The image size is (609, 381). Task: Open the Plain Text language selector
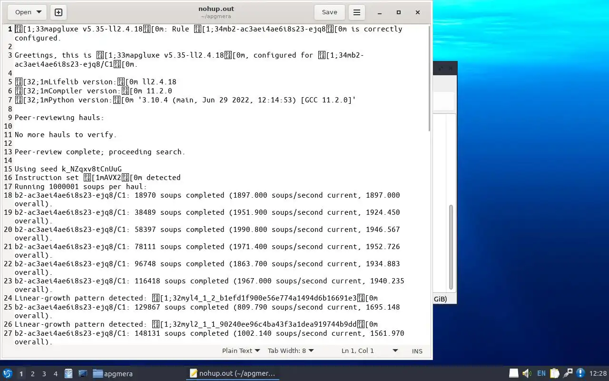[x=241, y=351]
